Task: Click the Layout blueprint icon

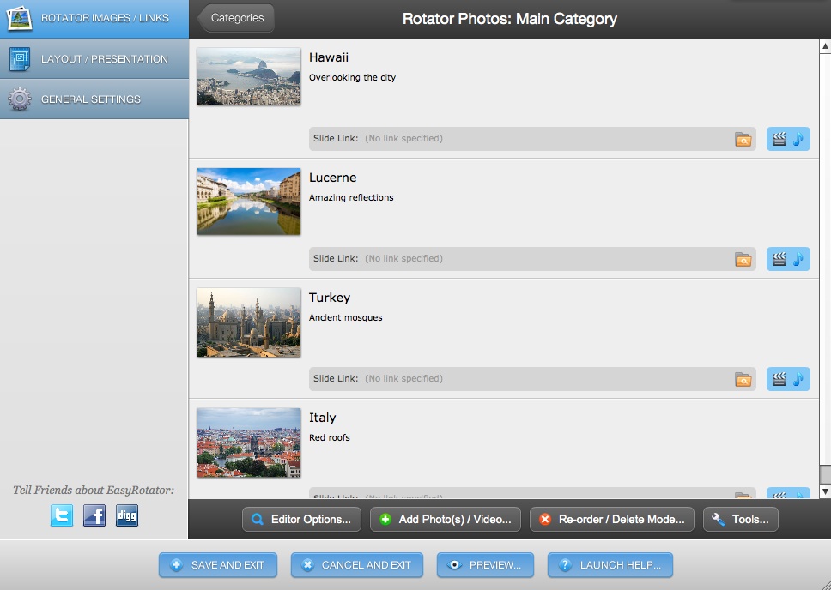Action: (x=19, y=59)
